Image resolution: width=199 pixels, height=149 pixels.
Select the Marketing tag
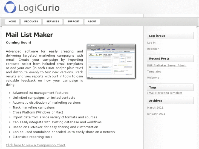click(162, 93)
